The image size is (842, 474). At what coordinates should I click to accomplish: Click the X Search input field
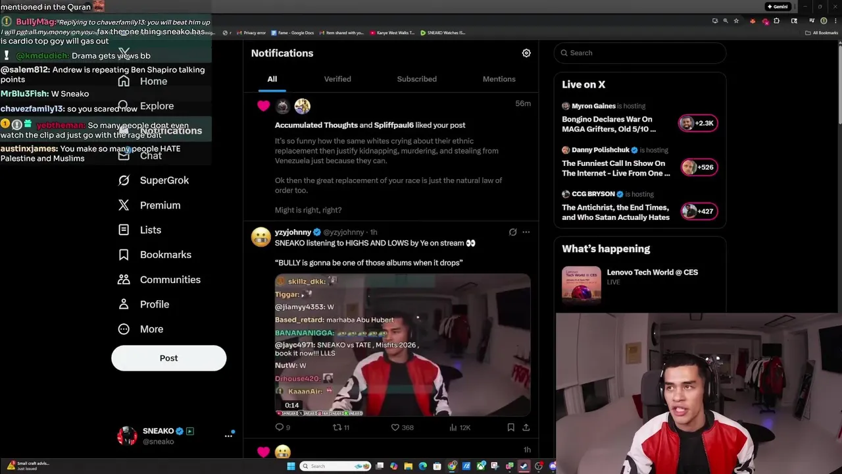coord(639,53)
